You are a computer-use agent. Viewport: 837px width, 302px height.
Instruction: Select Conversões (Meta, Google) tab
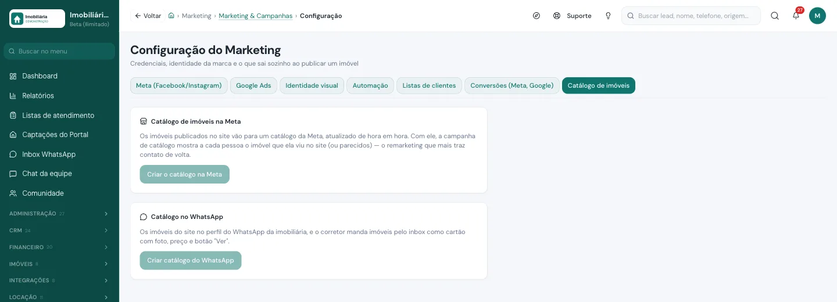pos(512,85)
